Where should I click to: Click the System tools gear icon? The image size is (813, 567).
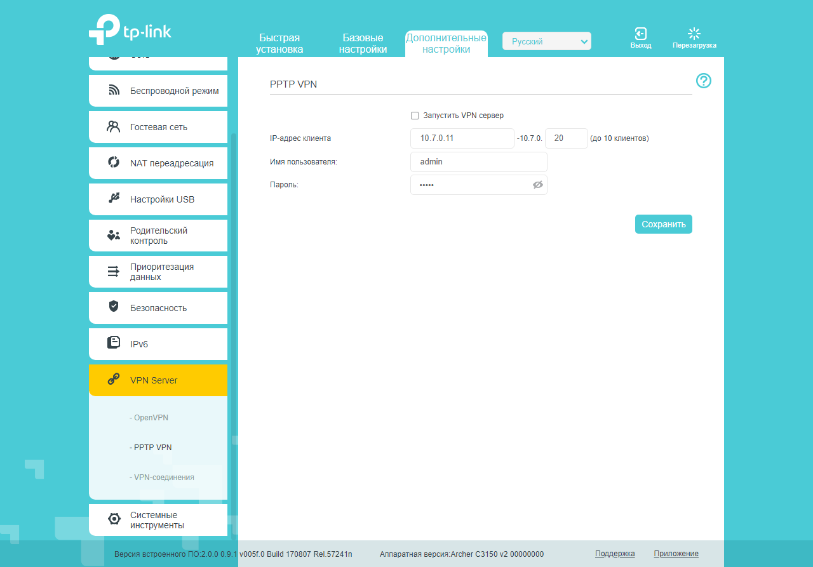tap(114, 519)
